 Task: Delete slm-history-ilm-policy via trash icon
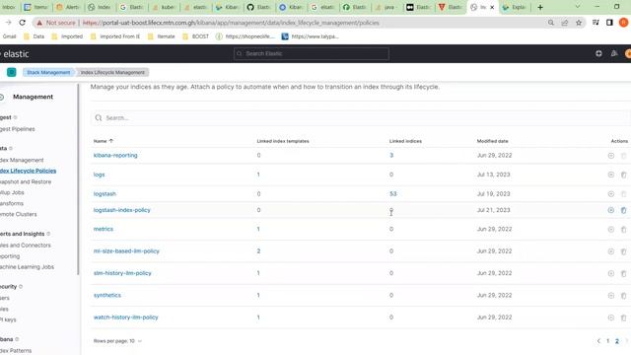click(x=623, y=274)
